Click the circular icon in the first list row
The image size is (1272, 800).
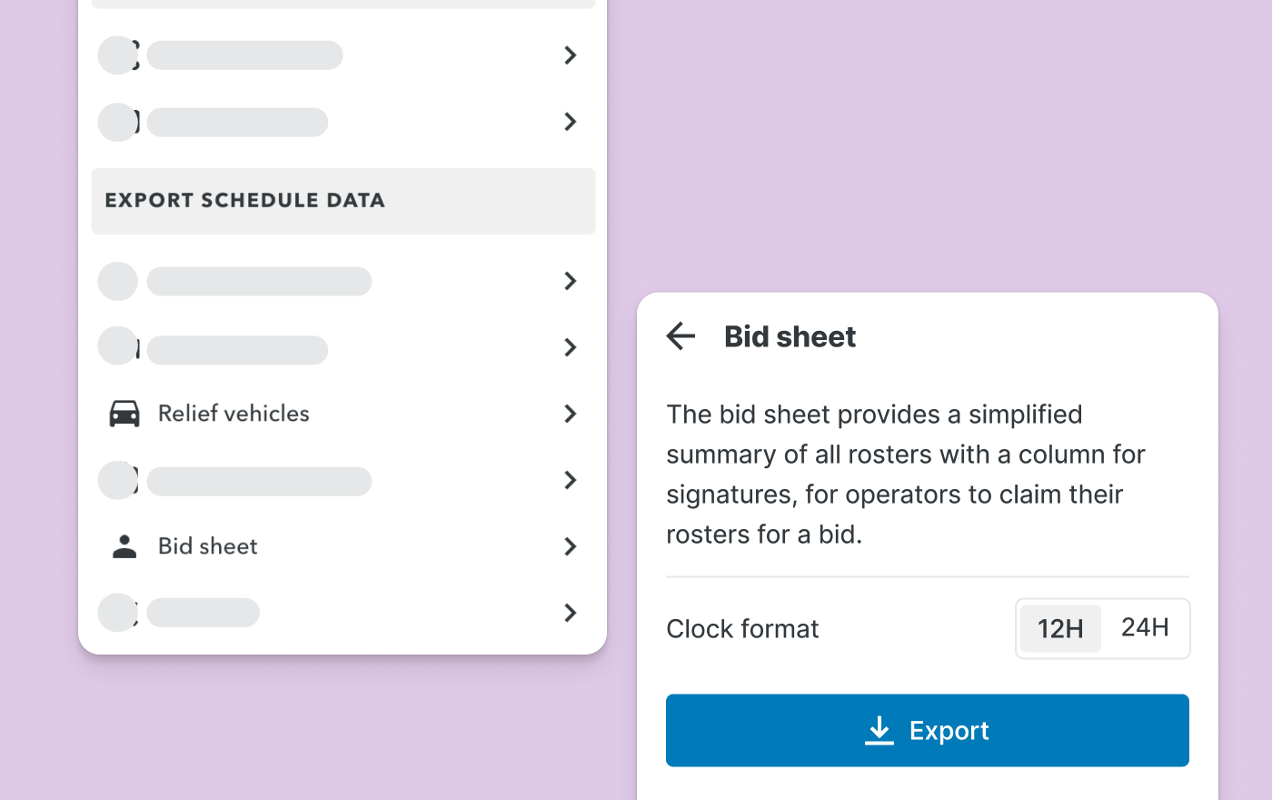(117, 55)
